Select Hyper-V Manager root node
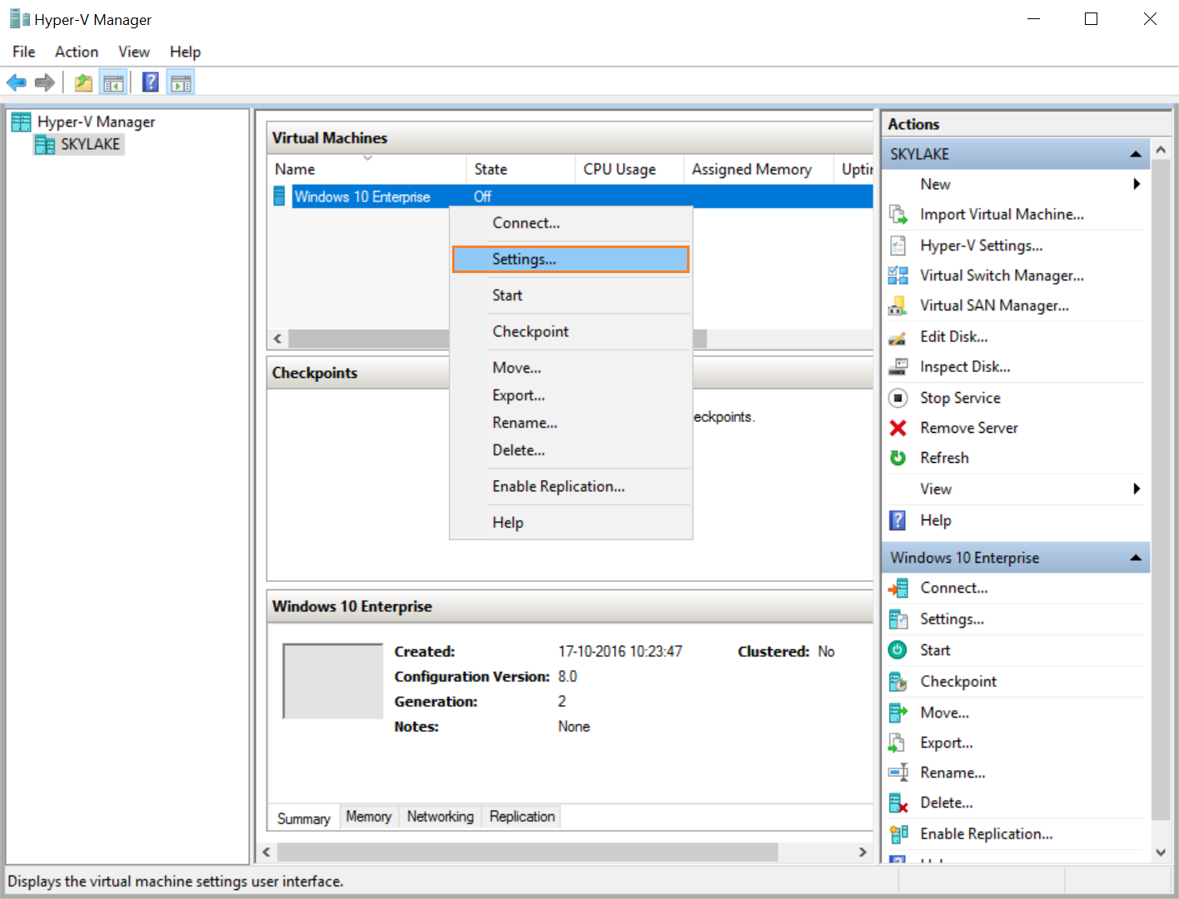1179x899 pixels. 83,122
